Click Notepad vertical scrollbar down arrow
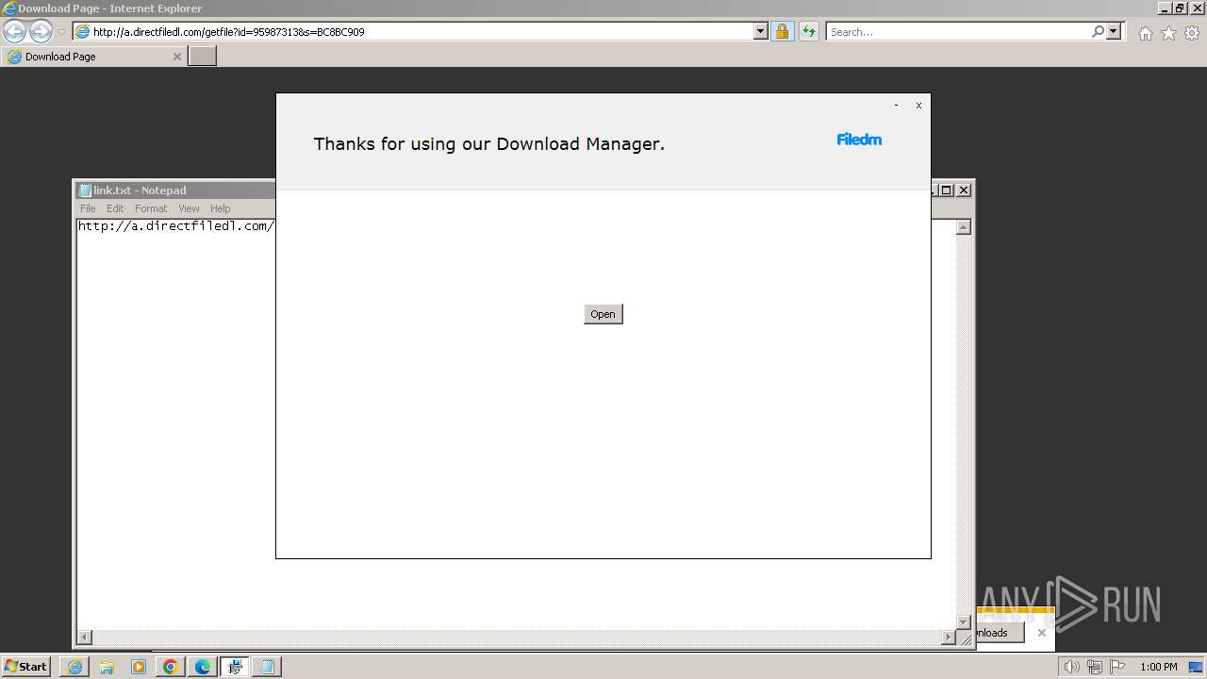Screen dimensions: 1207x679 (963, 621)
